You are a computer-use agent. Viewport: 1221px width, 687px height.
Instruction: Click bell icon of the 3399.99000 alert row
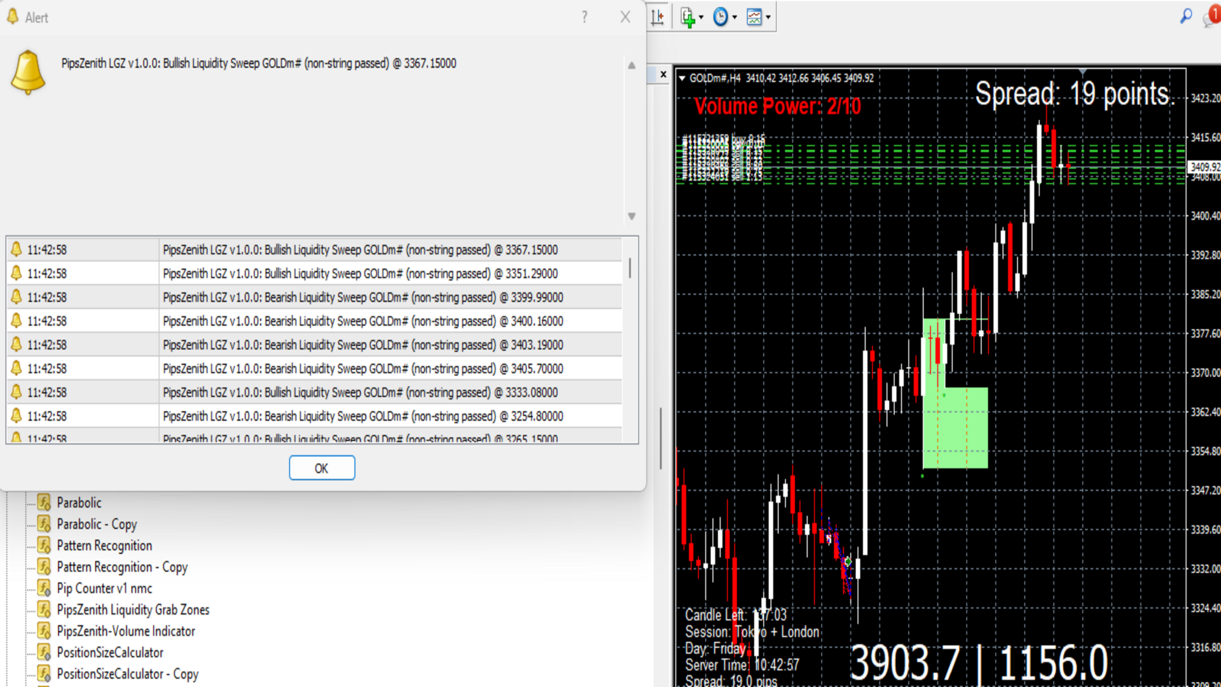[17, 296]
